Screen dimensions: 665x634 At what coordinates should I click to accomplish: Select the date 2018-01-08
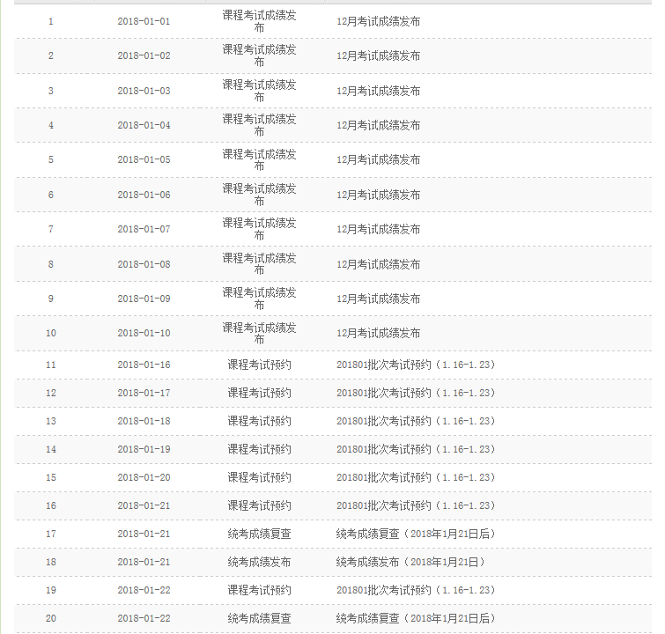pyautogui.click(x=144, y=264)
